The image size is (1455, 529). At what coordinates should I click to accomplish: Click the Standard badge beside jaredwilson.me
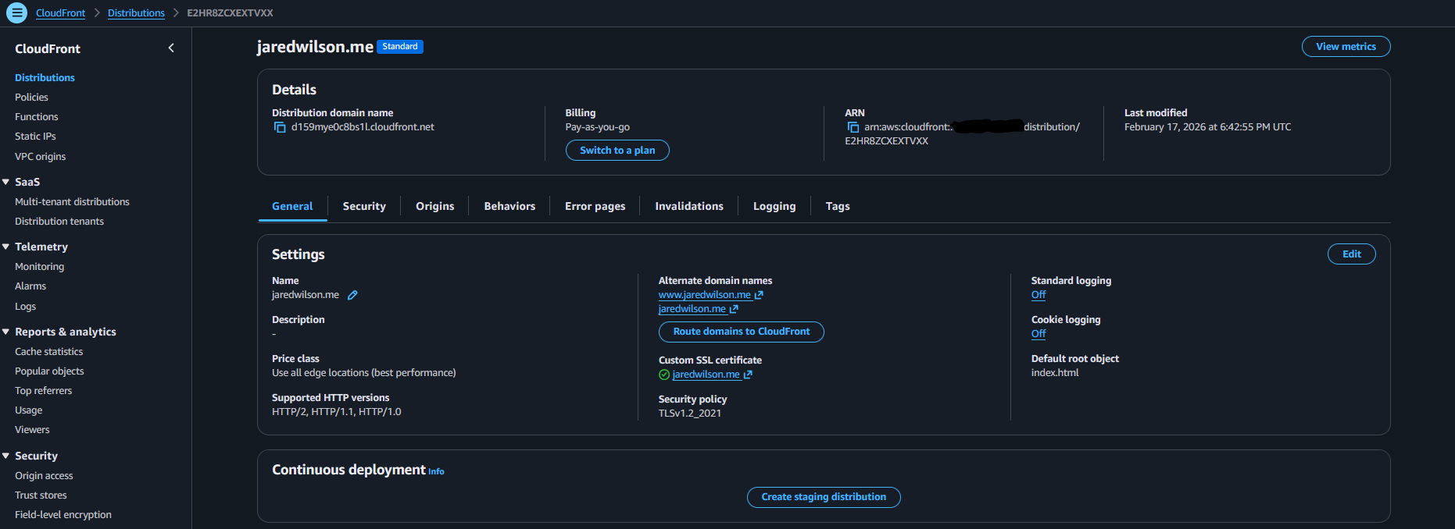(x=400, y=47)
